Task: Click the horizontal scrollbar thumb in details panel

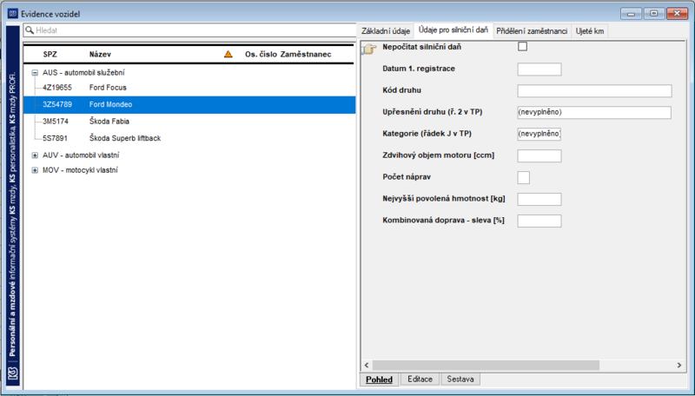Action: pyautogui.click(x=486, y=366)
